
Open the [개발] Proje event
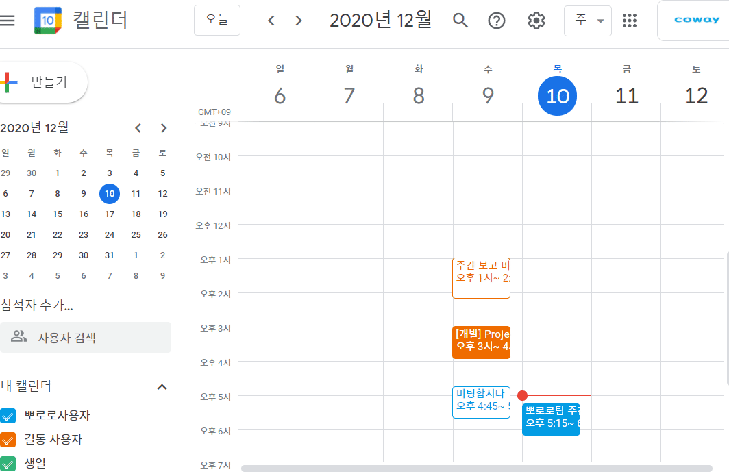[x=481, y=342]
